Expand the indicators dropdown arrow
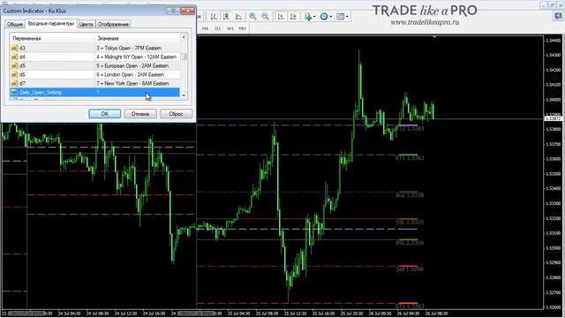 (x=314, y=17)
